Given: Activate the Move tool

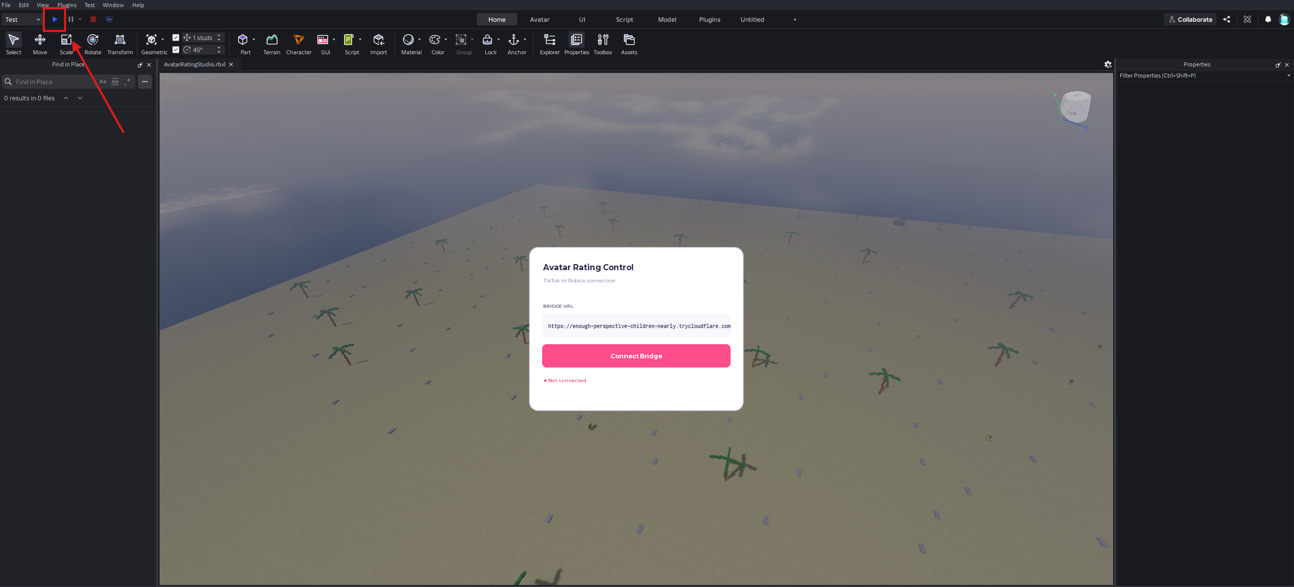Looking at the screenshot, I should (40, 44).
